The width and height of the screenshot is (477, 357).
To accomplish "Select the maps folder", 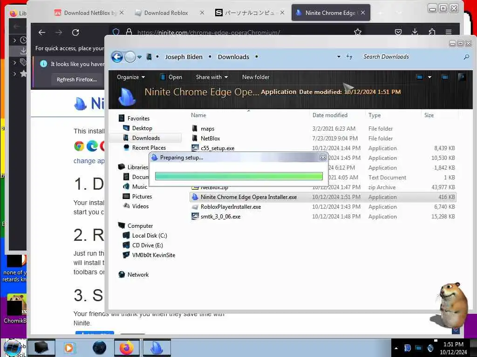I will (207, 129).
